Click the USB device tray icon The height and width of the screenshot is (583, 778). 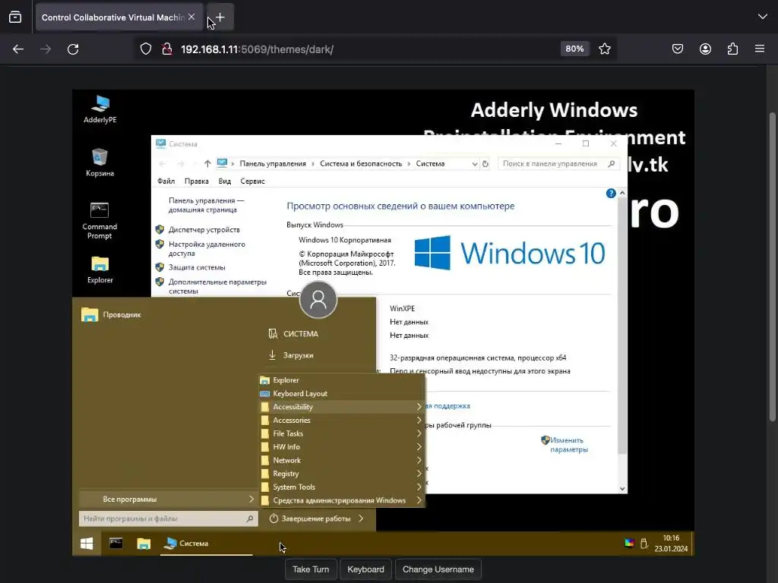pyautogui.click(x=644, y=543)
